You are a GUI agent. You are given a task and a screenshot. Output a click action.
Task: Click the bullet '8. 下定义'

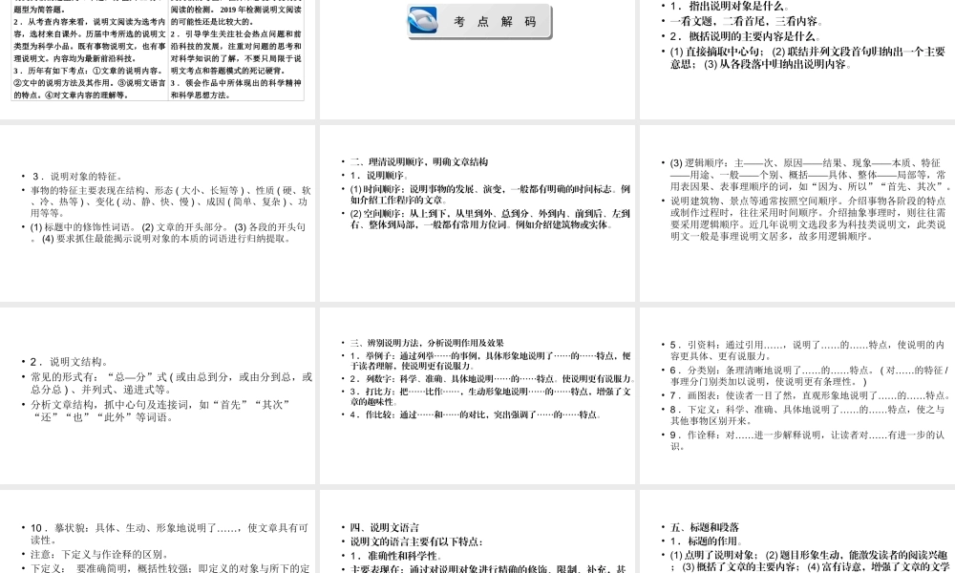coord(808,414)
